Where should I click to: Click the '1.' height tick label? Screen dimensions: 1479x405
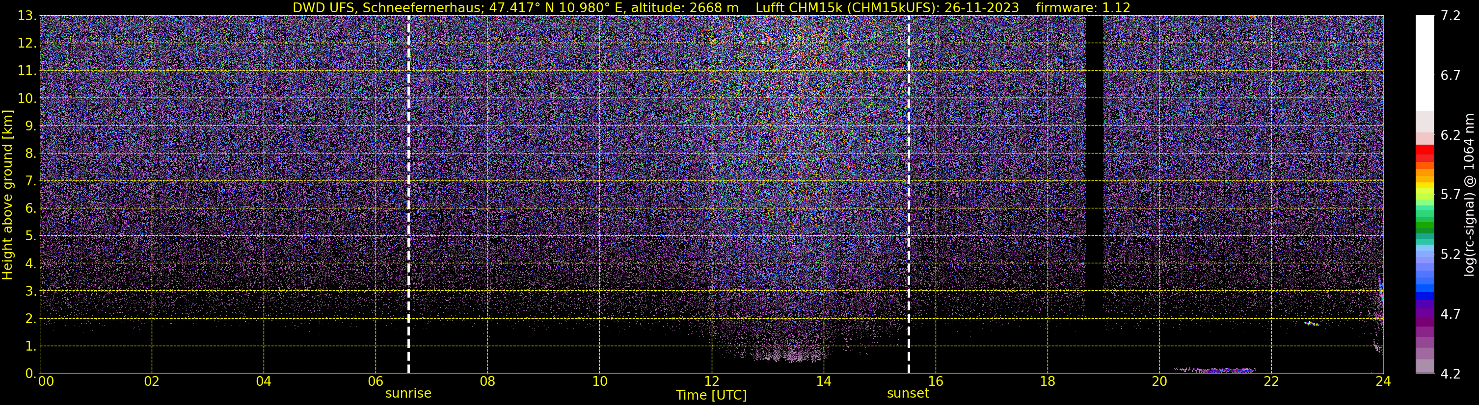click(30, 346)
